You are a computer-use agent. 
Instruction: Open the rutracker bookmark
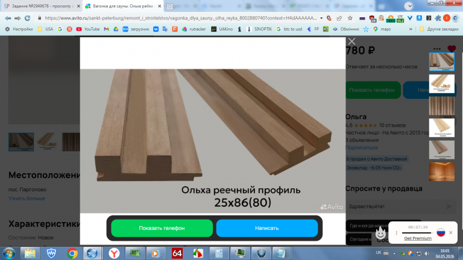click(194, 29)
